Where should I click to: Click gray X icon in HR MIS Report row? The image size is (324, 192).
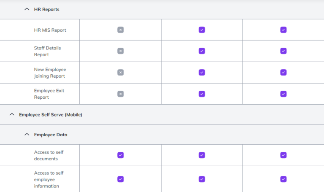tap(120, 30)
